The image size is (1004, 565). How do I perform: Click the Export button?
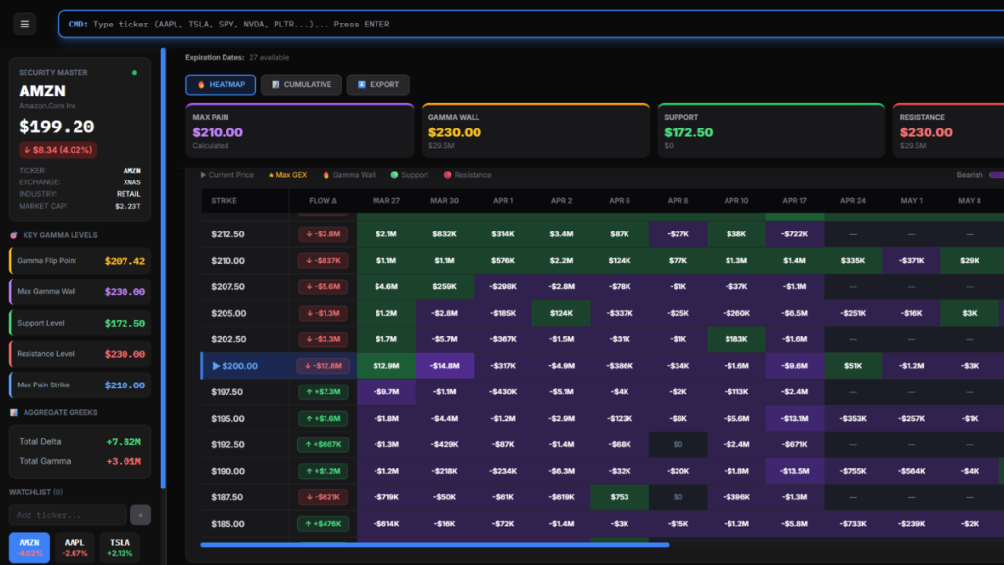click(x=377, y=84)
